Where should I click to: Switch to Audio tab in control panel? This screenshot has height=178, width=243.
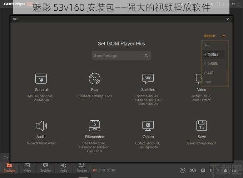pos(64,168)
